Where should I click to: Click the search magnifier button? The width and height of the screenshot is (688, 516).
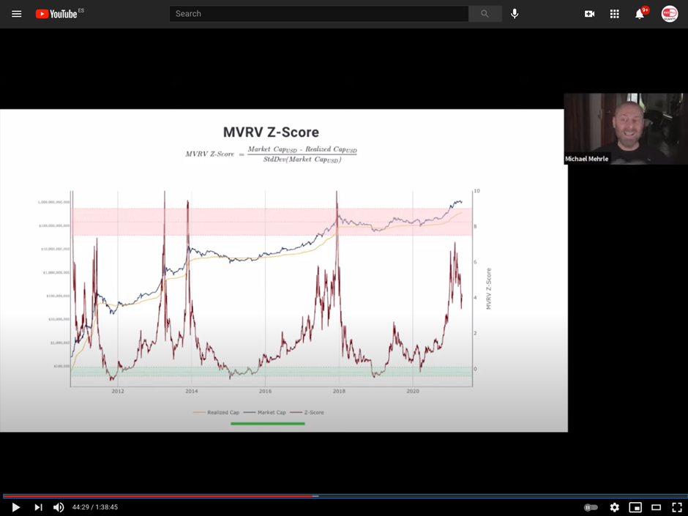click(485, 14)
